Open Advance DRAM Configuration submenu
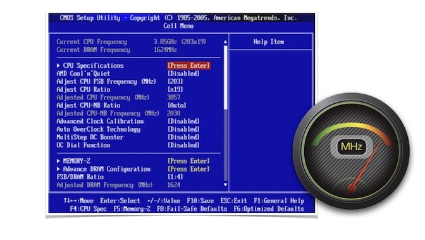The height and width of the screenshot is (240, 425). 106,169
